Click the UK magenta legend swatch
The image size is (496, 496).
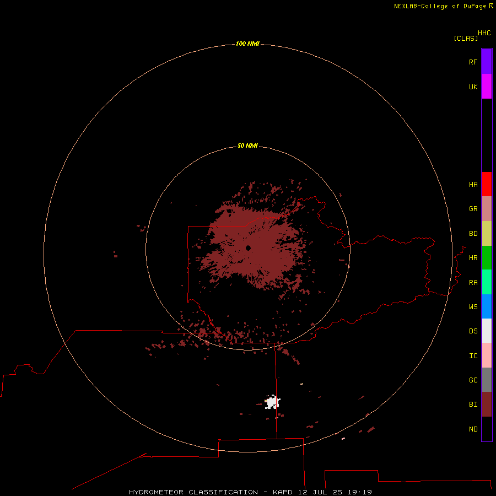click(x=487, y=87)
